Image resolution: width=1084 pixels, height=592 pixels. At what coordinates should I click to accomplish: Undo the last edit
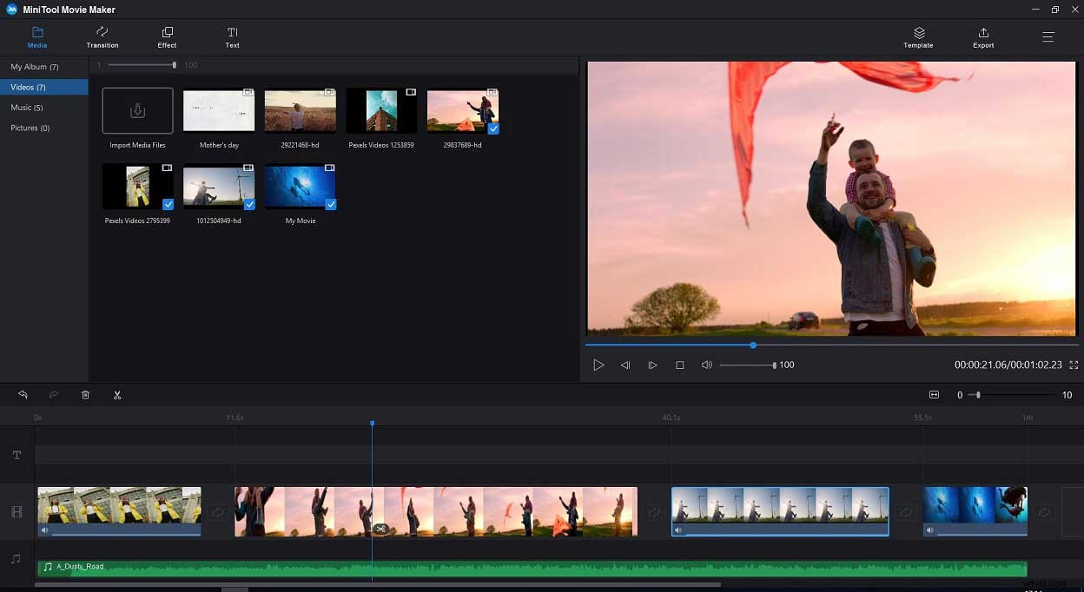[x=23, y=395]
